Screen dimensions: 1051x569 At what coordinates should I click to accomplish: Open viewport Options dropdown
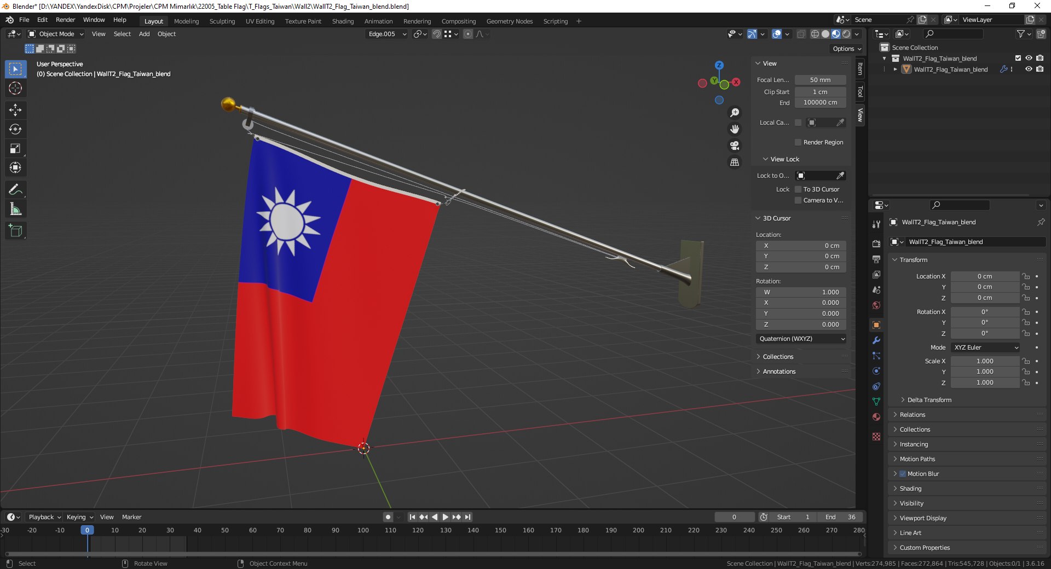(847, 49)
